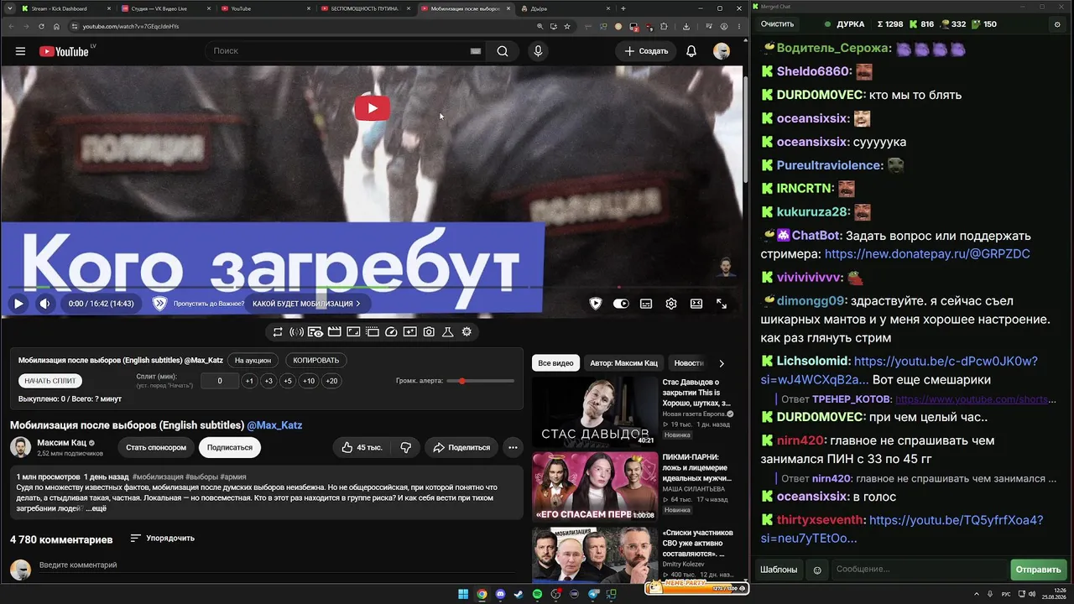
Task: Open the extension toolbar gear settings
Action: point(467,332)
